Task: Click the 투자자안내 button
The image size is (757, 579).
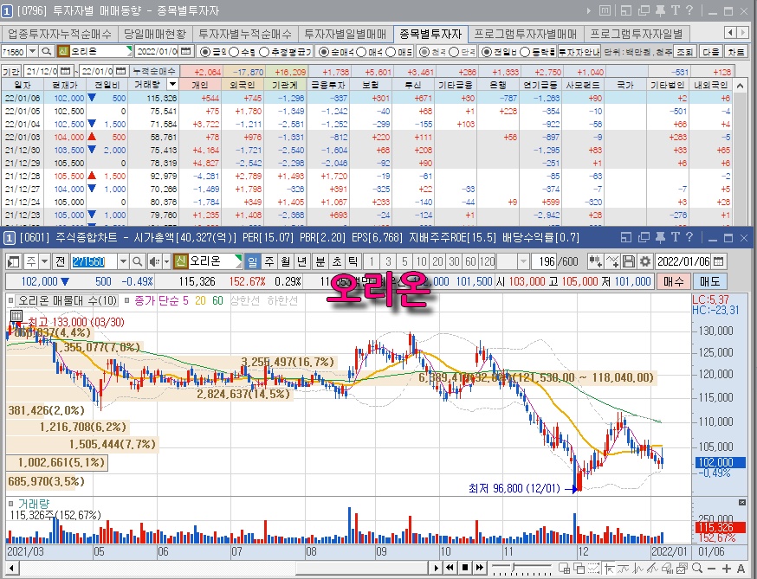Action: [x=579, y=52]
